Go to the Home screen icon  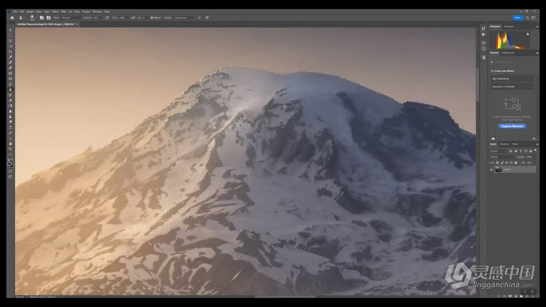tap(12, 18)
